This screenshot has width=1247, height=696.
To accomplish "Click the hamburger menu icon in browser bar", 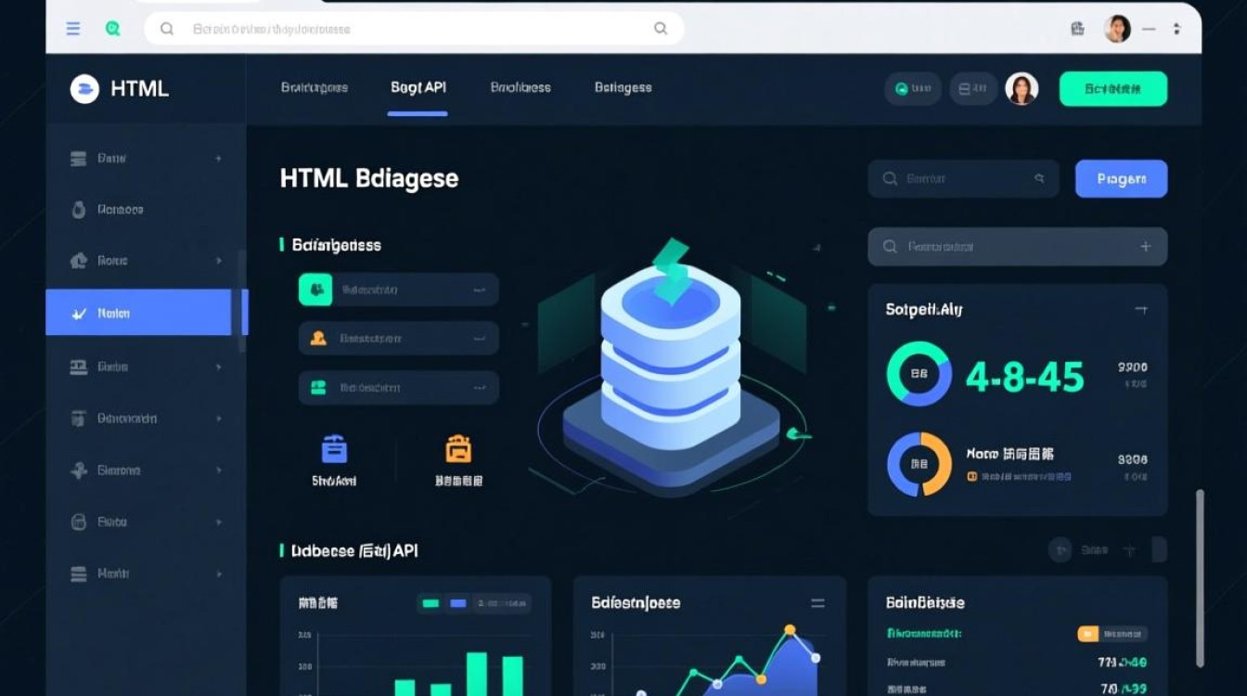I will coord(73,29).
